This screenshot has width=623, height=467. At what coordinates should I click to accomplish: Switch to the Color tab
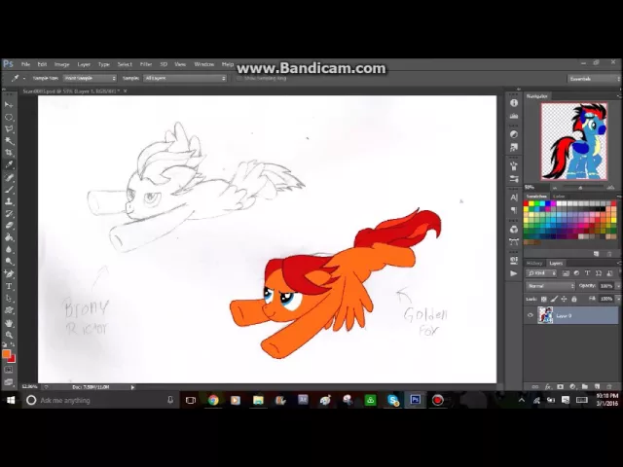559,197
